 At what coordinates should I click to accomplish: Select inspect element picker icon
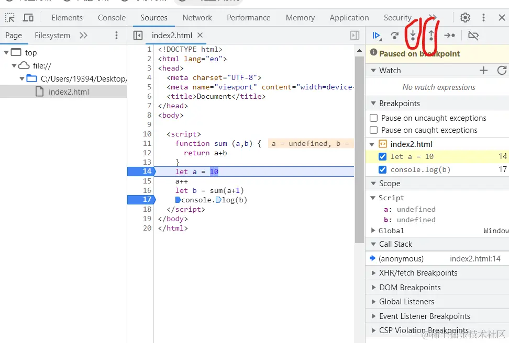pyautogui.click(x=10, y=17)
